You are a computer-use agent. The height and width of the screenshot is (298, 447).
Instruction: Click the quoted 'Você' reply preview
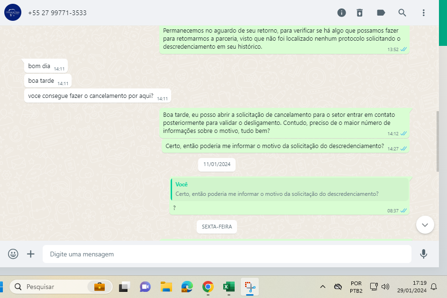pyautogui.click(x=290, y=189)
